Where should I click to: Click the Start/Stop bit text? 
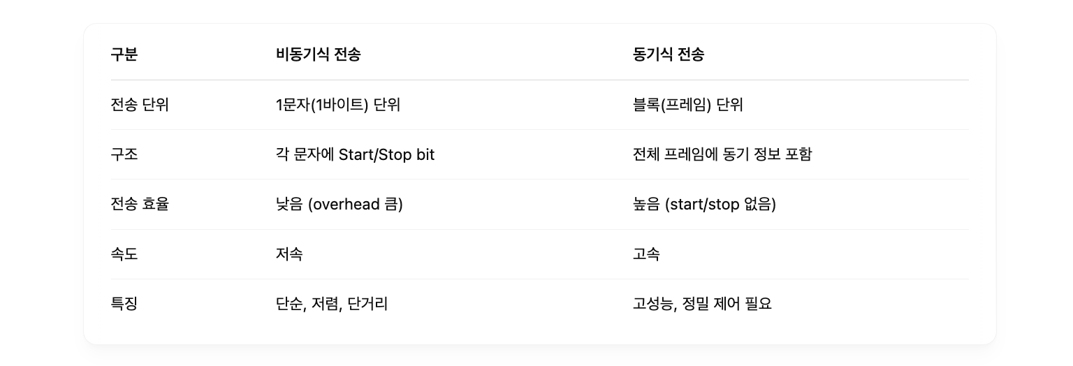point(386,154)
